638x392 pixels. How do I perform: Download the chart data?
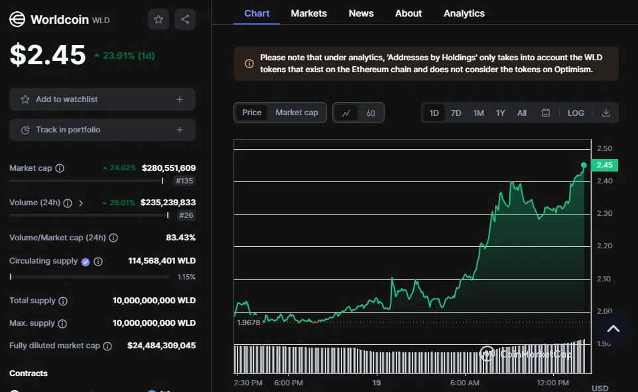[x=606, y=113]
